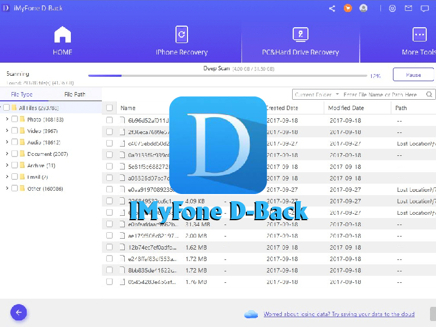The image size is (436, 327).
Task: Select iPhone Recovery phone icon
Action: pyautogui.click(x=181, y=34)
